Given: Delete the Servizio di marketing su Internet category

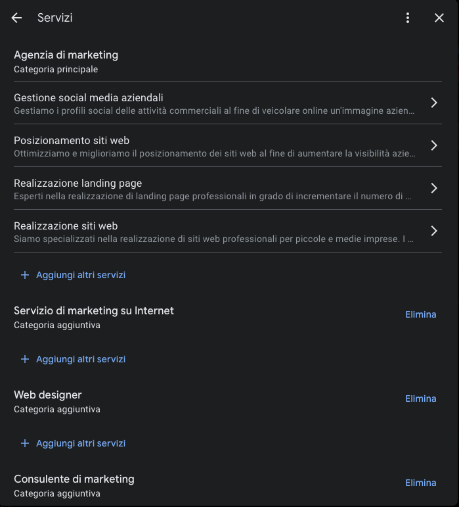Looking at the screenshot, I should 420,314.
